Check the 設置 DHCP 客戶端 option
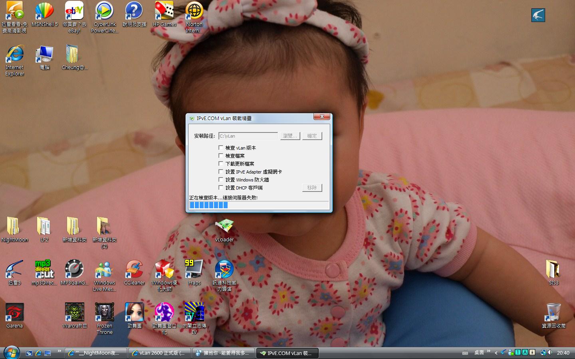Image resolution: width=575 pixels, height=359 pixels. [x=221, y=187]
